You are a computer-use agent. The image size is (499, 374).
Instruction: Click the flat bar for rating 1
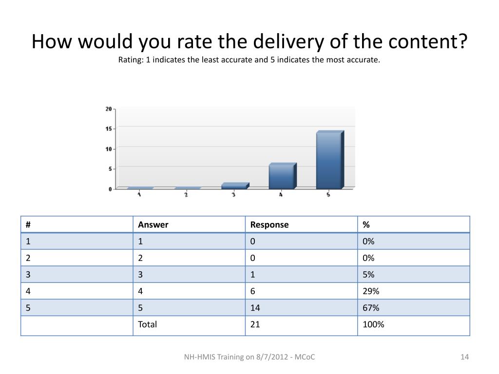tap(140, 188)
